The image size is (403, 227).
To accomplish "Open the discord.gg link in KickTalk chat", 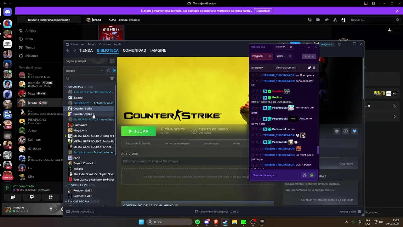I will (272, 102).
